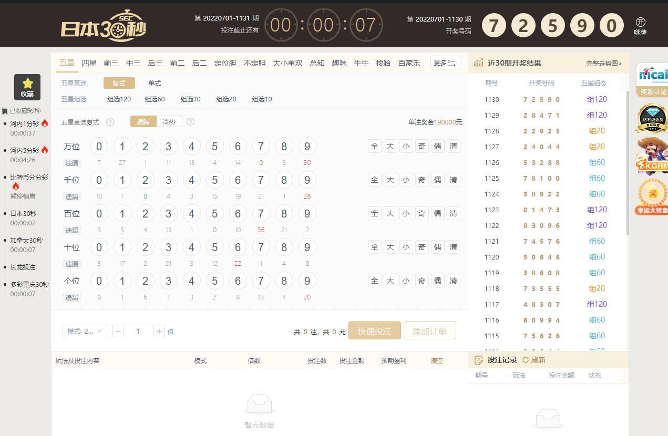668x436 pixels.
Task: Click 清空 to clear orders
Action: coord(437,361)
